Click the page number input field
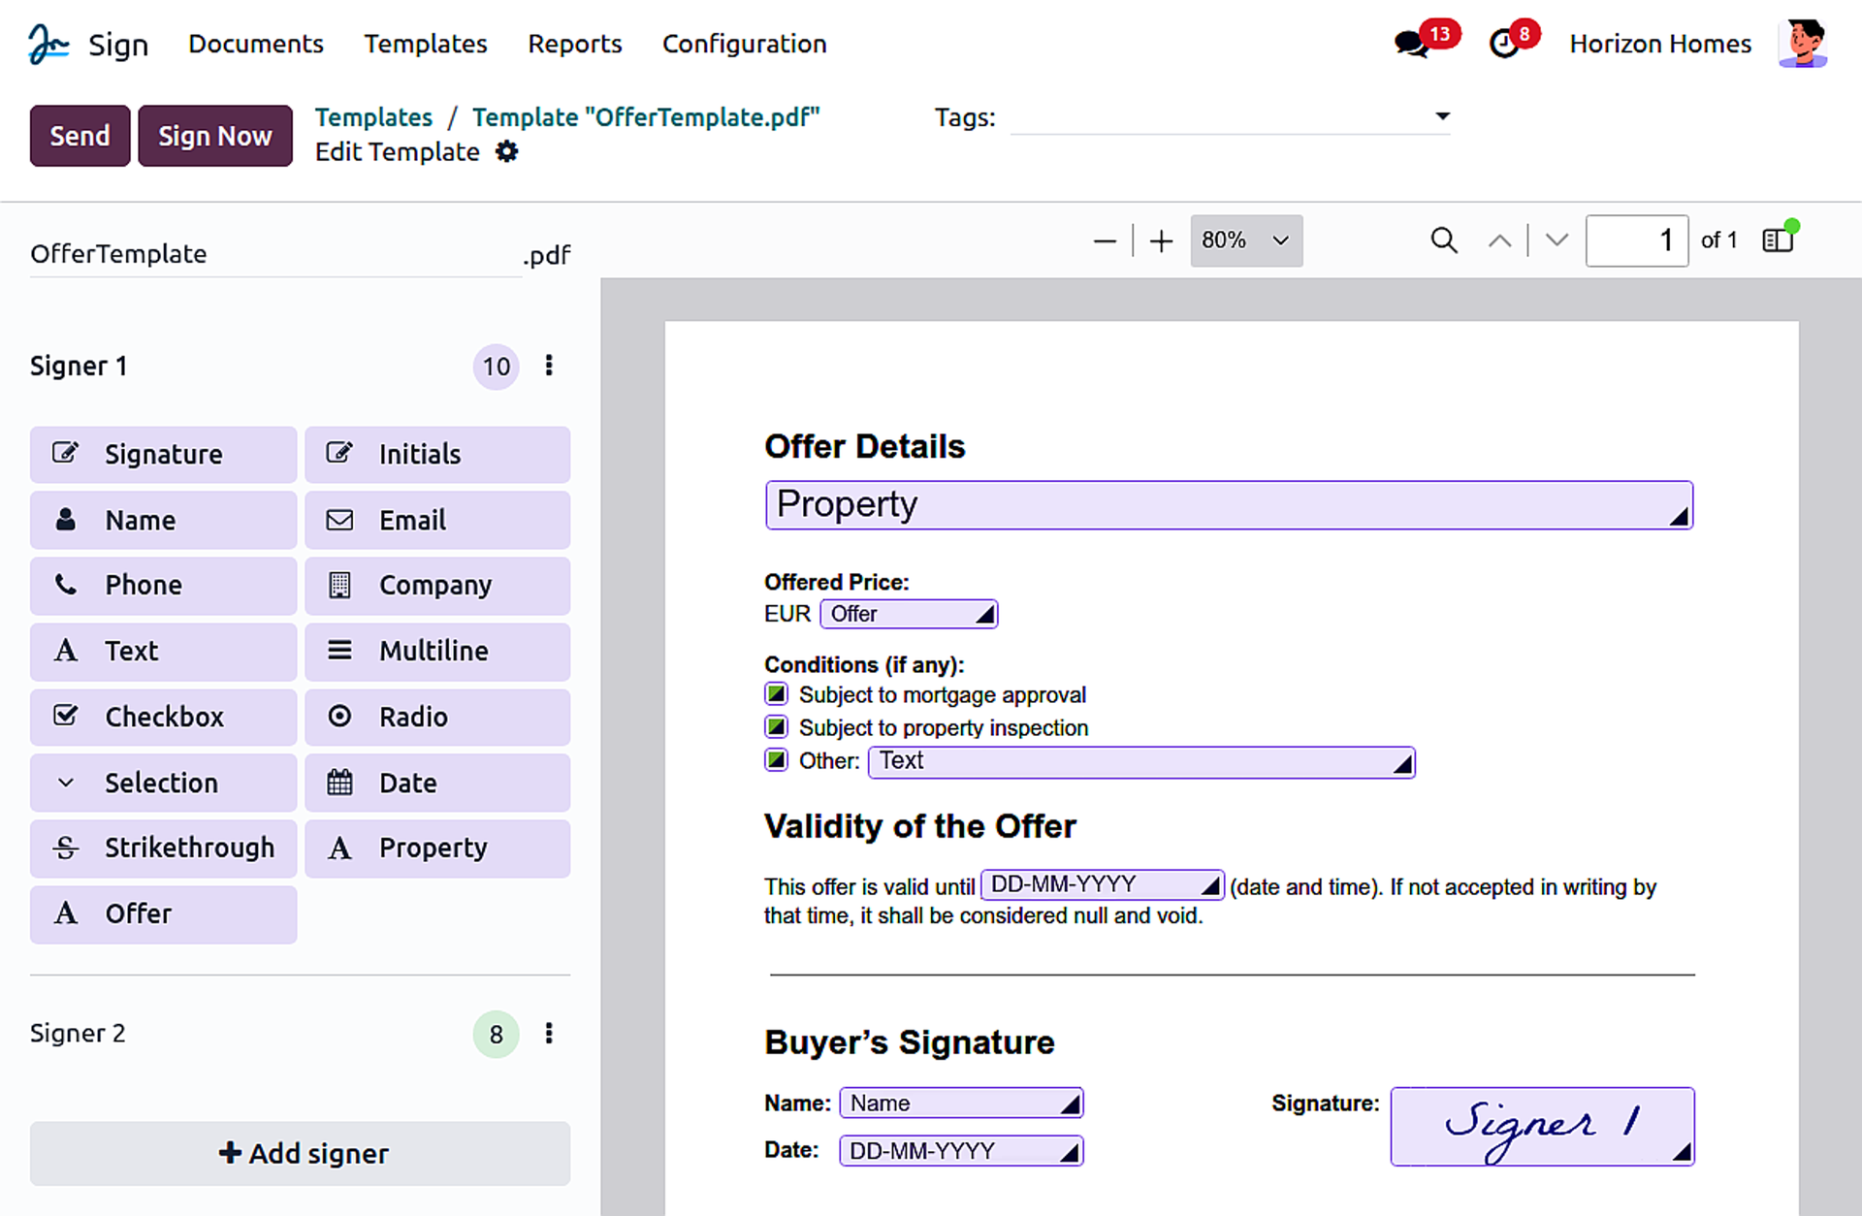The height and width of the screenshot is (1216, 1862). (x=1636, y=240)
